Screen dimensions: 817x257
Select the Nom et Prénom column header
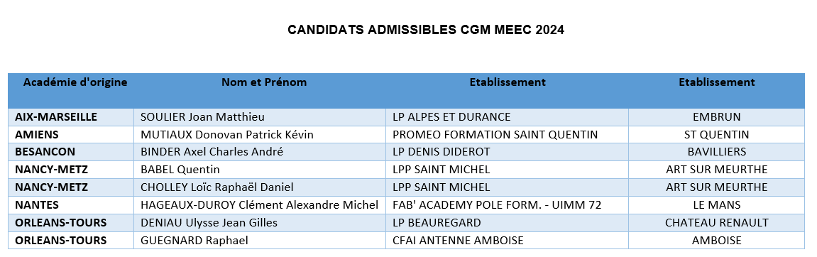264,82
